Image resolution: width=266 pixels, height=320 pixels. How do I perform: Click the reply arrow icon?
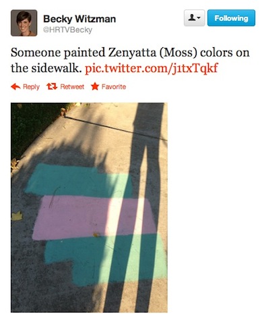coord(15,86)
